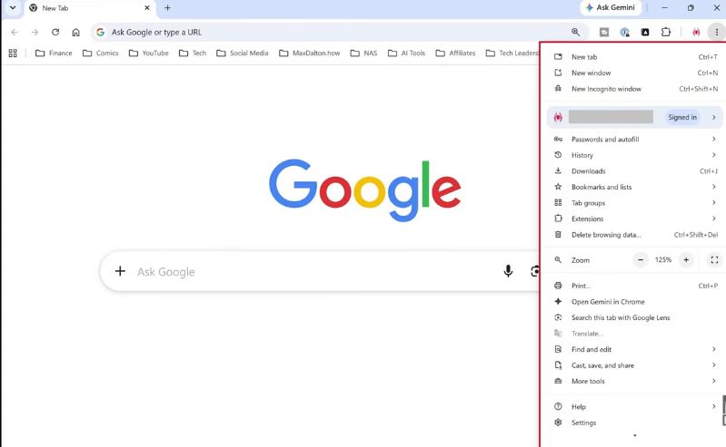Image resolution: width=726 pixels, height=447 pixels.
Task: Open the tab search dropdown arrow
Action: click(13, 8)
